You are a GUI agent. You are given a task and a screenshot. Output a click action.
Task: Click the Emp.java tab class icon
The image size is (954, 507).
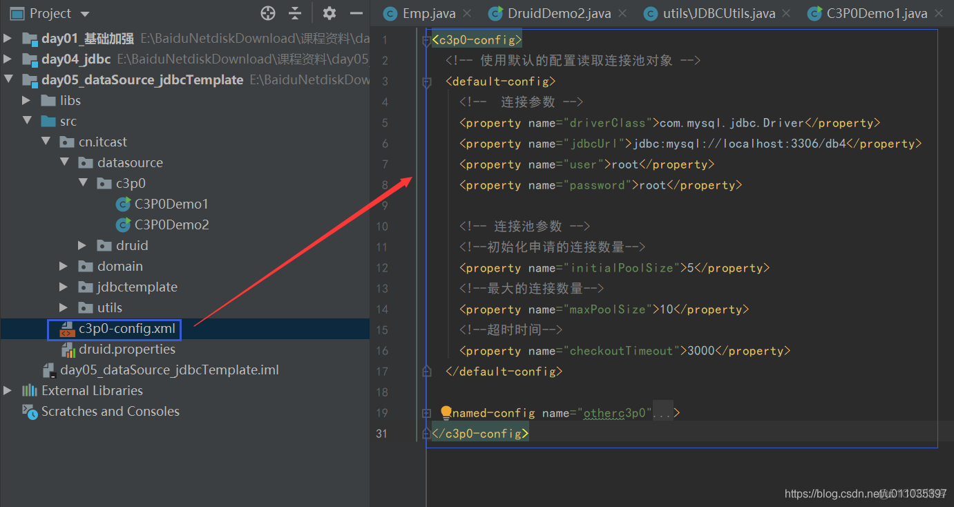pos(390,13)
